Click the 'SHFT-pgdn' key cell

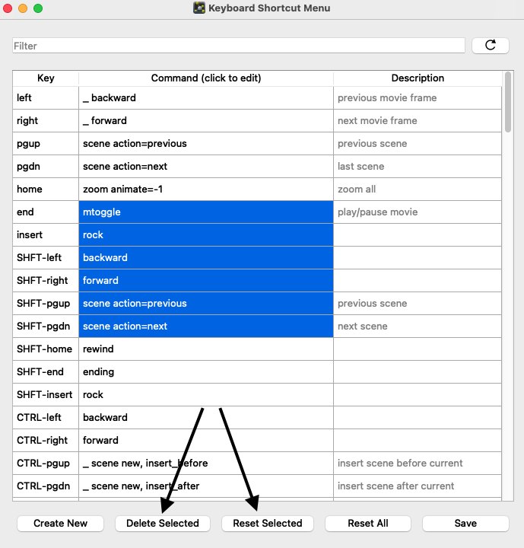coord(46,326)
